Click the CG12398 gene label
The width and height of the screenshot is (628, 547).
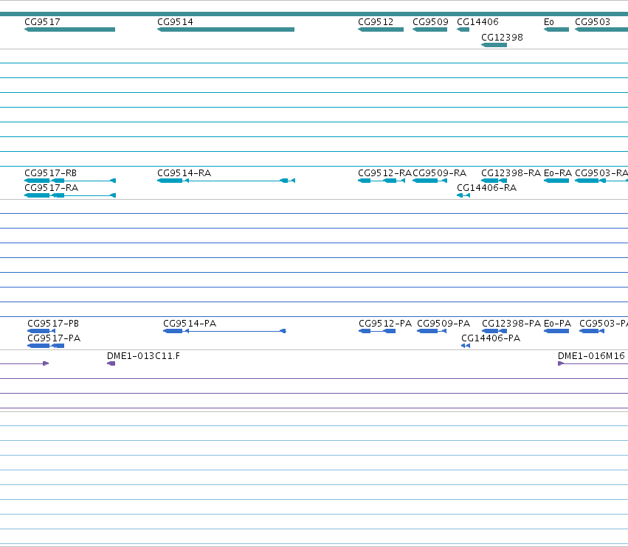[x=502, y=38]
